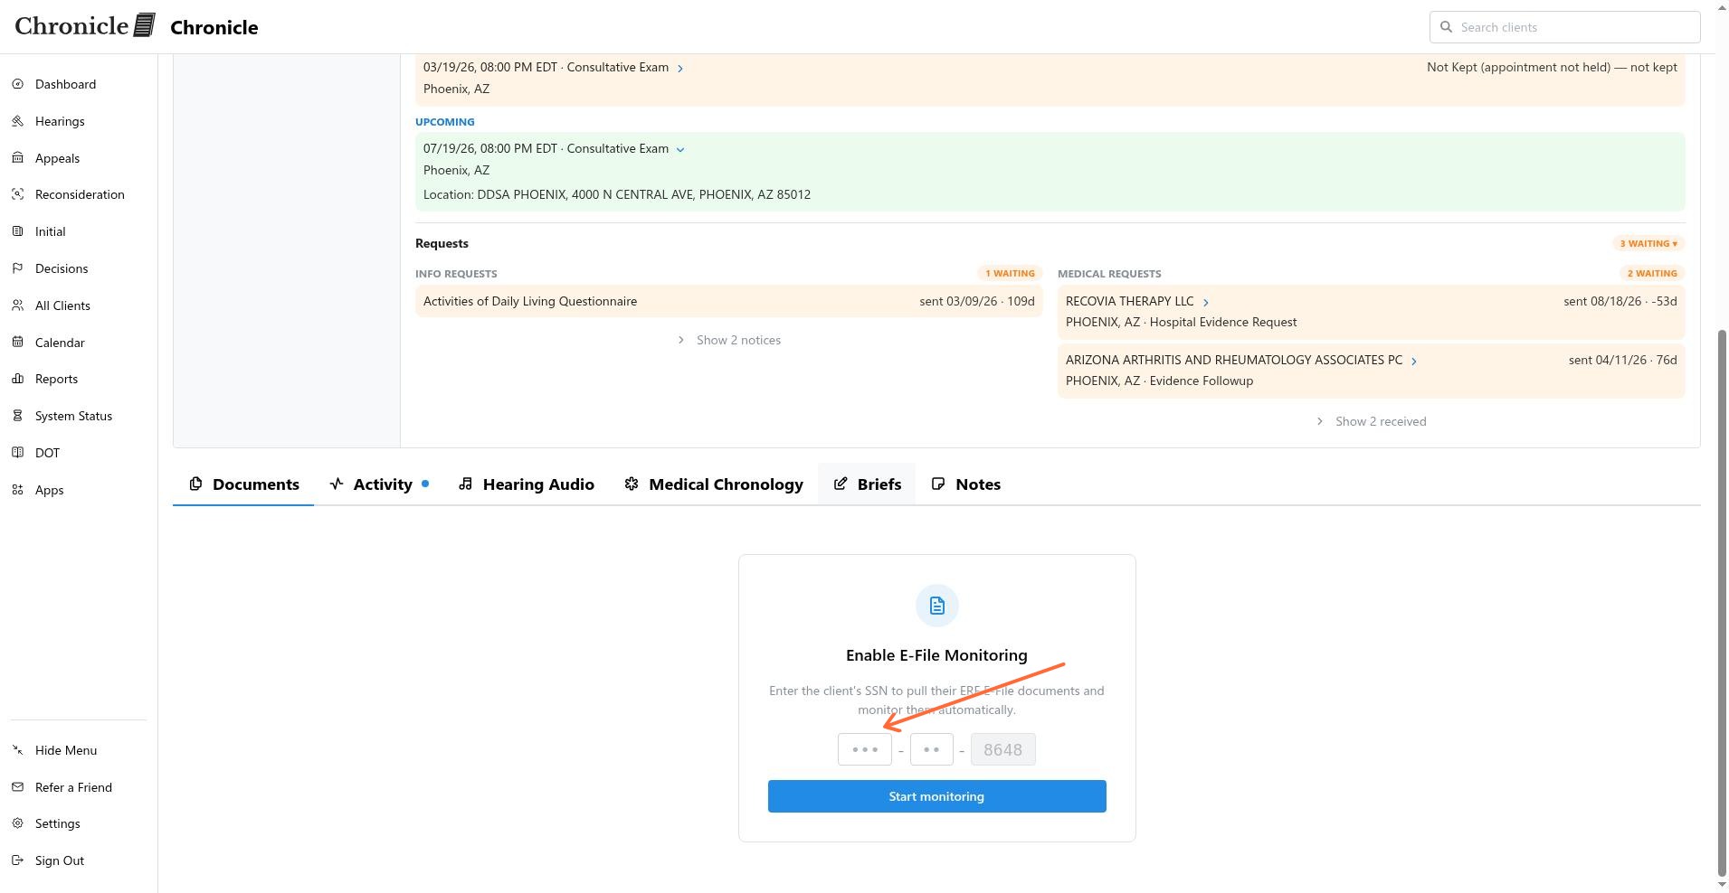Screen dimensions: 1729x893
Task: Click the Reports chart icon
Action: coord(17,379)
